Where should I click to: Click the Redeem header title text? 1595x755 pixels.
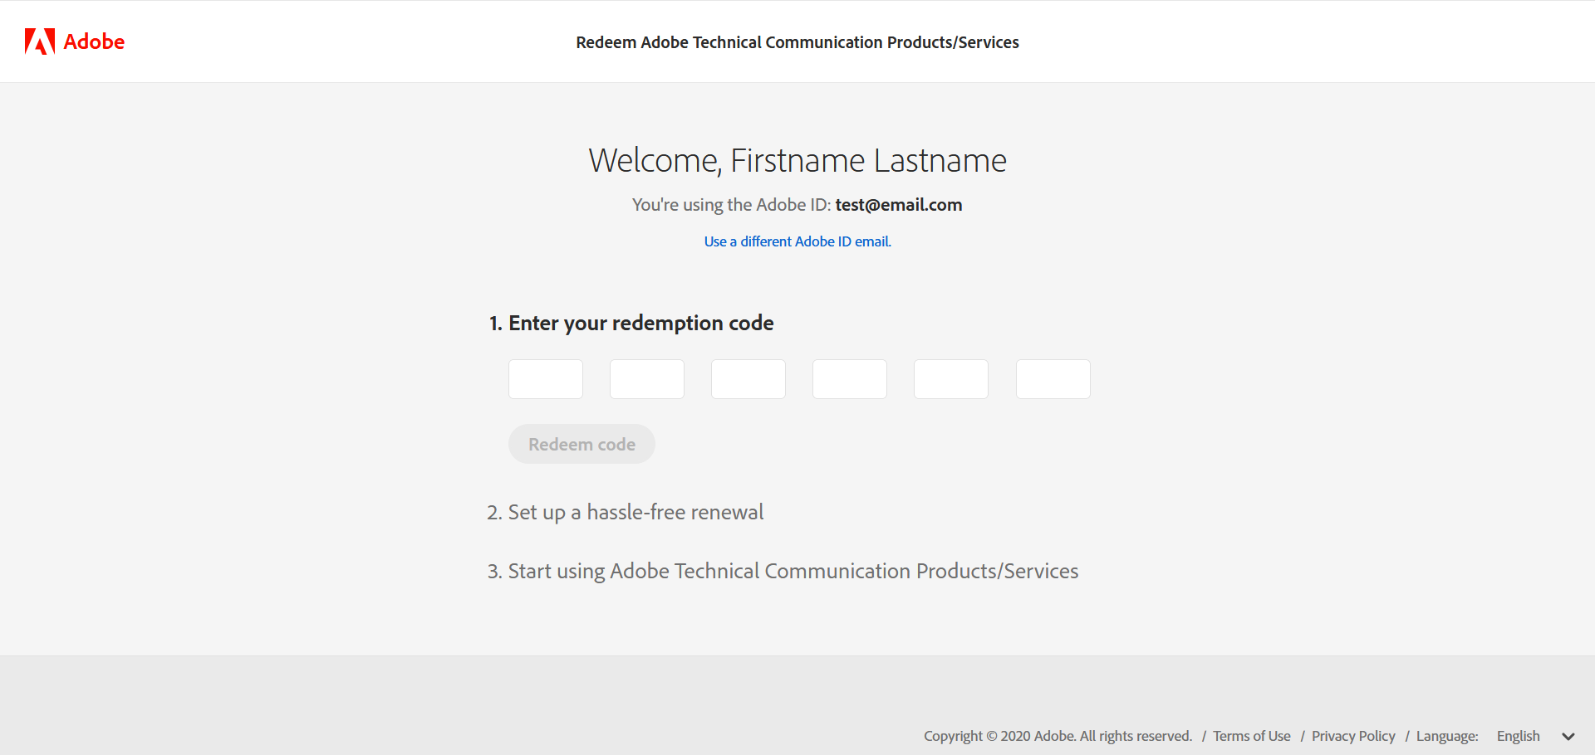797,42
